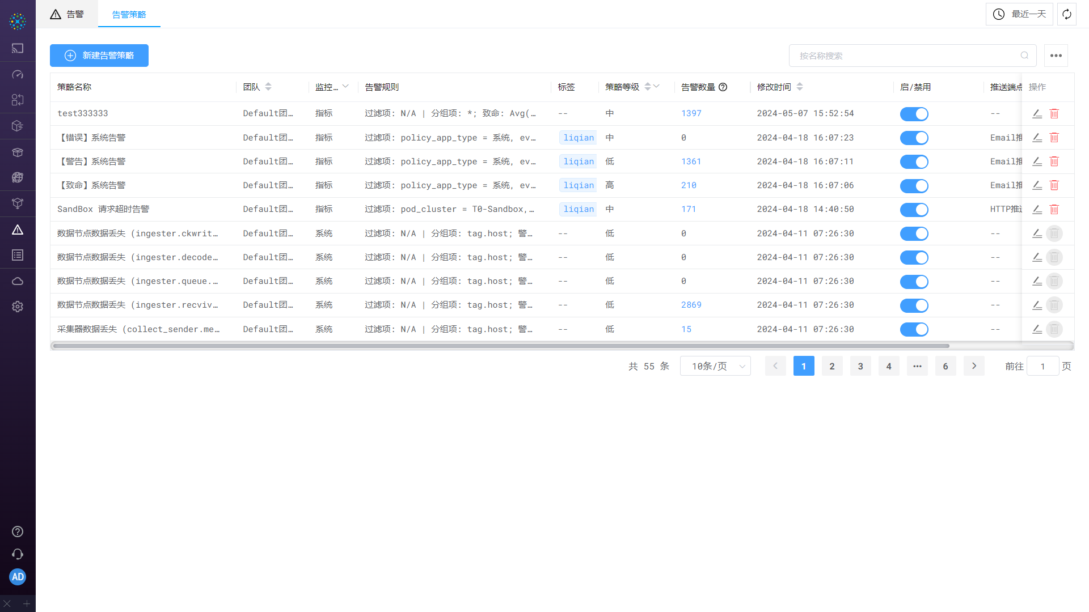The height and width of the screenshot is (612, 1089).
Task: Switch off the 采集器数据丢失 policy toggle
Action: pyautogui.click(x=914, y=329)
